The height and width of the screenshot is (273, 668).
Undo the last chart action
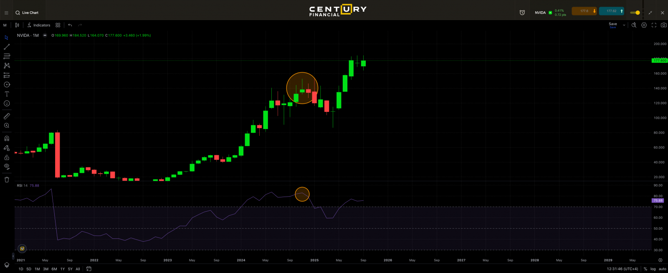click(x=70, y=25)
